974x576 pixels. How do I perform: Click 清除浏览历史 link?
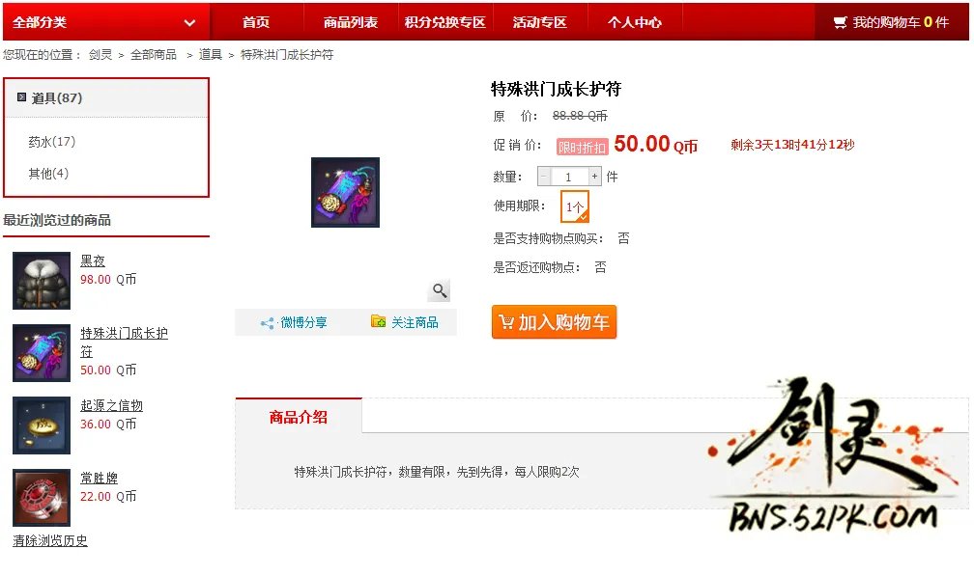click(x=50, y=540)
